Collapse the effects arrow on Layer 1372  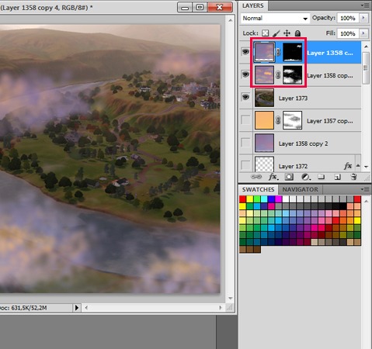click(x=358, y=165)
